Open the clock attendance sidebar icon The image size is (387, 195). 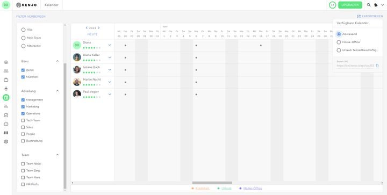pos(6,124)
